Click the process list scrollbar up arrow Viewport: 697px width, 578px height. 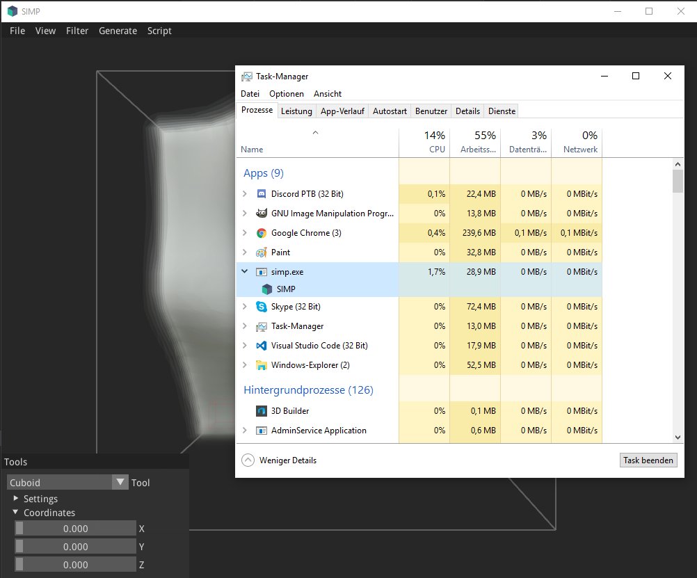click(678, 164)
